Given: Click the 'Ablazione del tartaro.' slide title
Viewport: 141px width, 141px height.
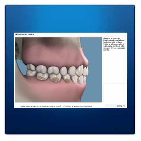Looking at the screenshot, I should point(25,35).
